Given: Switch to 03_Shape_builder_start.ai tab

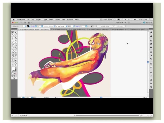Looking at the screenshot, I should click(x=78, y=29).
